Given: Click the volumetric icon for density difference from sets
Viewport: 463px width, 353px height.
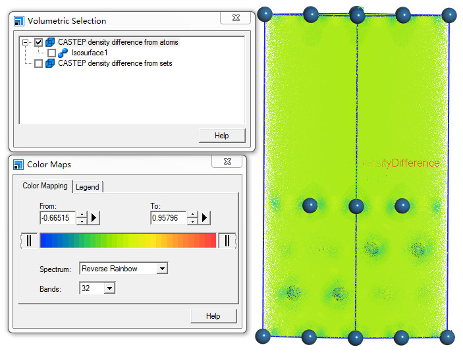Looking at the screenshot, I should (x=51, y=63).
